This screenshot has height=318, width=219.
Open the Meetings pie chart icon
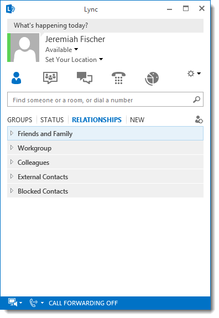click(x=152, y=79)
